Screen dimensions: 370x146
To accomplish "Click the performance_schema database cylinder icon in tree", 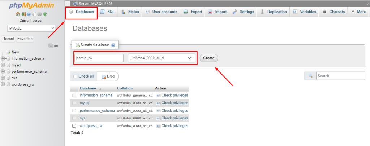I will click(9, 72).
